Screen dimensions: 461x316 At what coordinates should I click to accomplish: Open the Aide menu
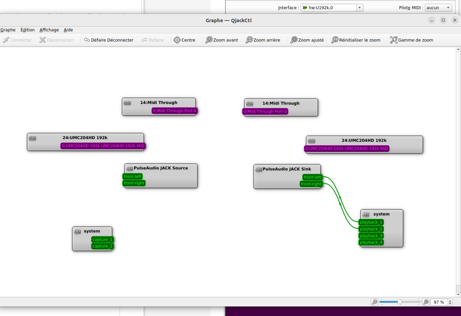pyautogui.click(x=68, y=30)
